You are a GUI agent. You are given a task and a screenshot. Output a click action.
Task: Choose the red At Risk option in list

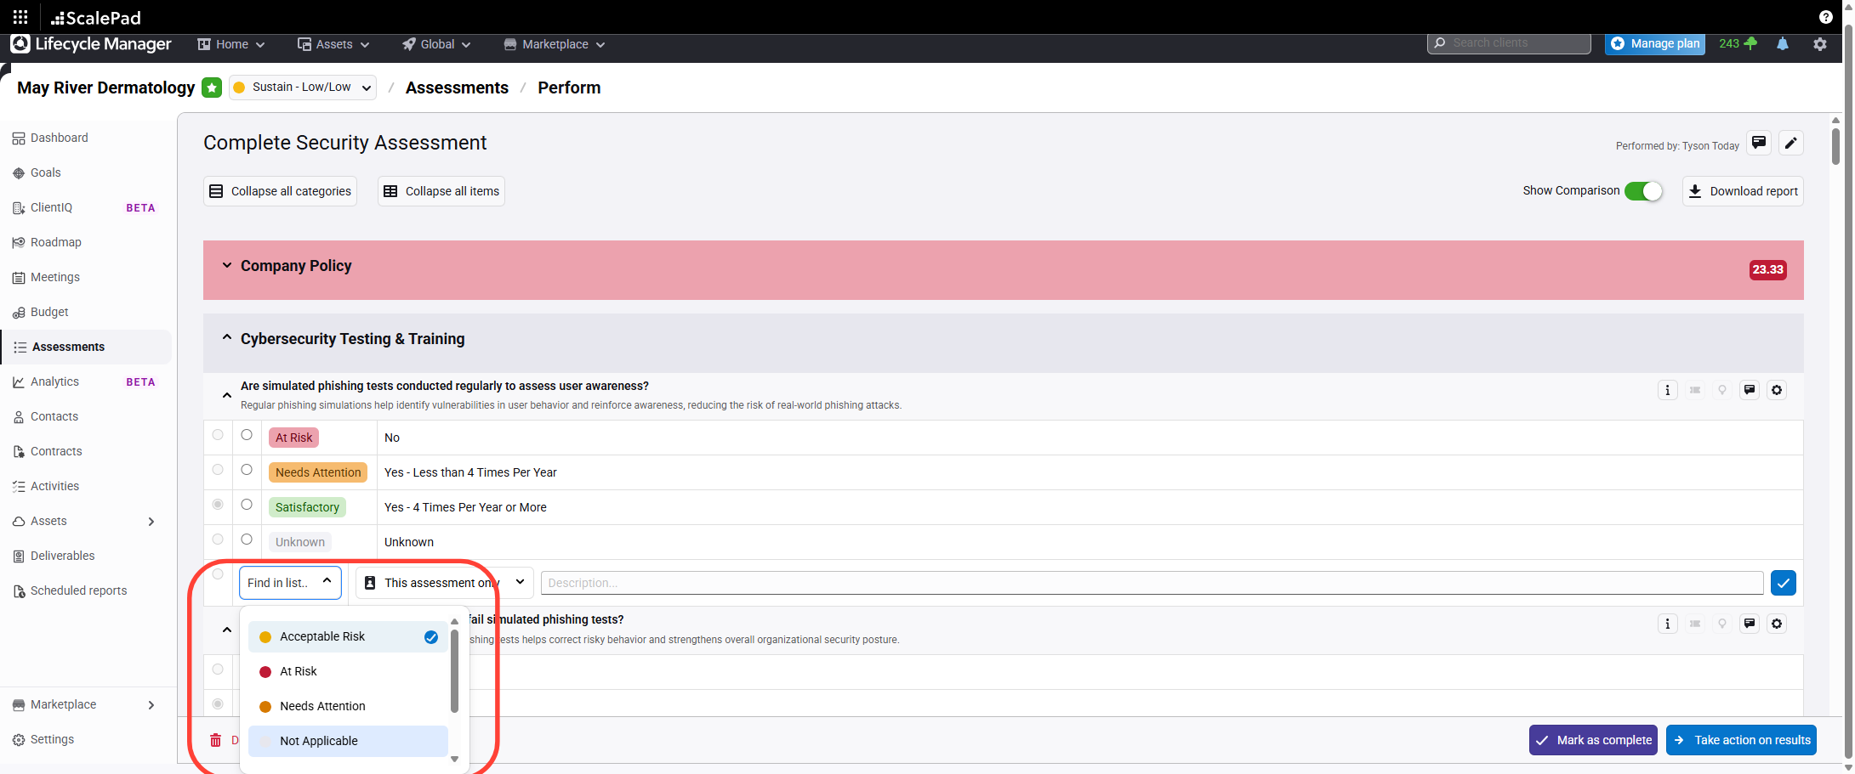tap(299, 671)
